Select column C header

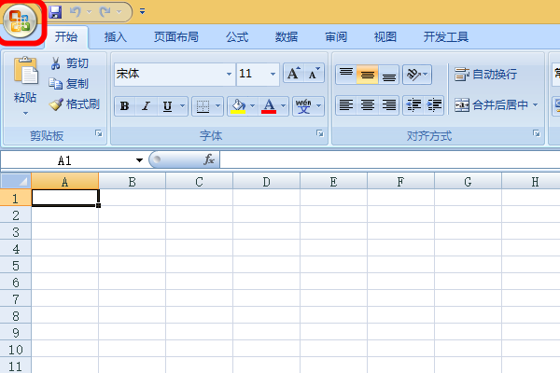[x=200, y=182]
